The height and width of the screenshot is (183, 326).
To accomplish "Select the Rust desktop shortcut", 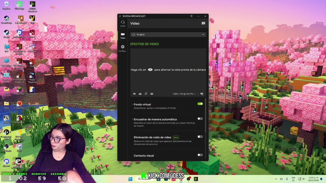I will 32,63.
